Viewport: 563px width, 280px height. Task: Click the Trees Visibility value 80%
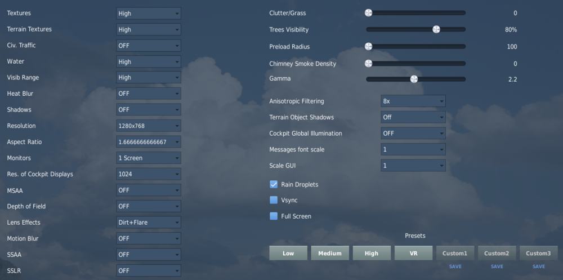coord(511,30)
